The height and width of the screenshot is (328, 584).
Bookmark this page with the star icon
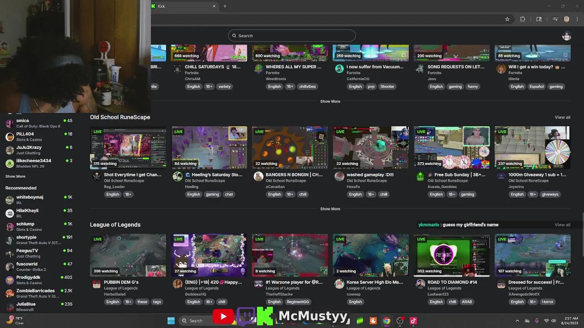pyautogui.click(x=507, y=19)
